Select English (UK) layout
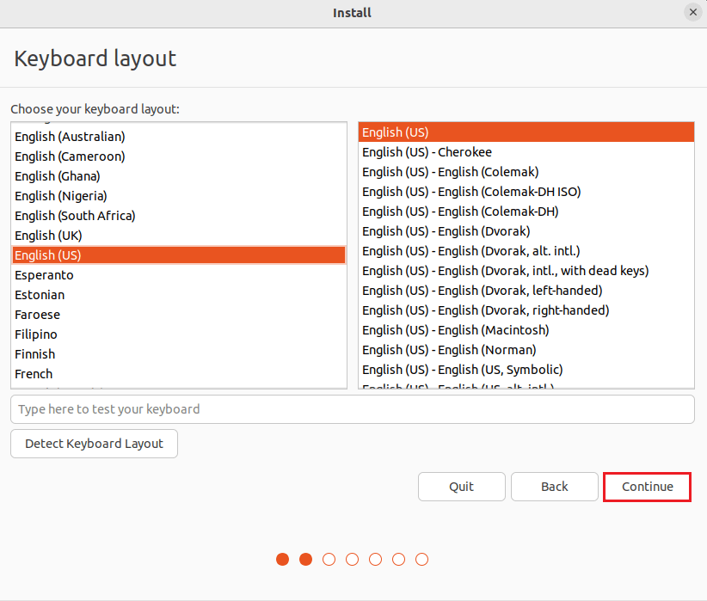707x601 pixels. (x=48, y=236)
